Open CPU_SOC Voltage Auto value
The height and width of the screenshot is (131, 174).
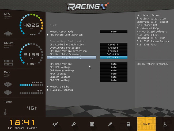(x=114, y=67)
